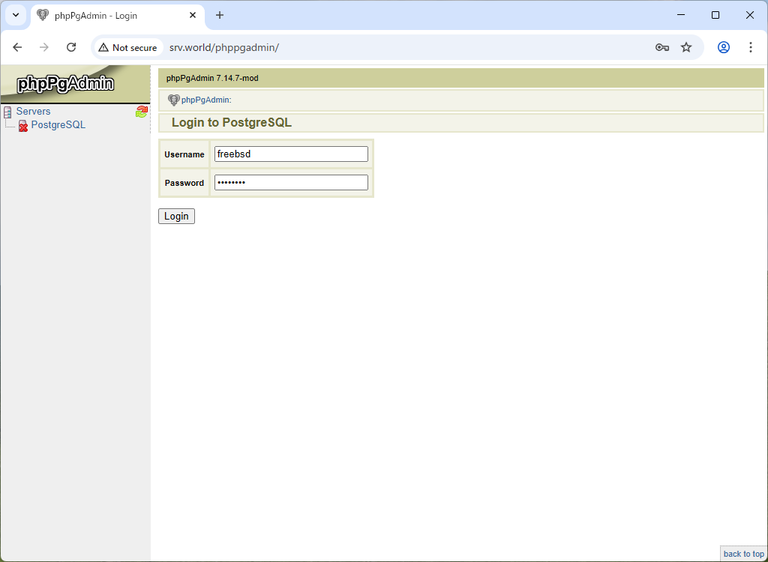This screenshot has width=768, height=562.
Task: Open saved passwords via the key icon
Action: [x=661, y=46]
